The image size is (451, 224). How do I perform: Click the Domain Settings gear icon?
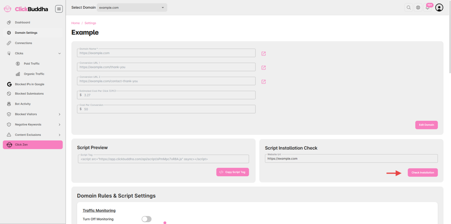coord(9,33)
